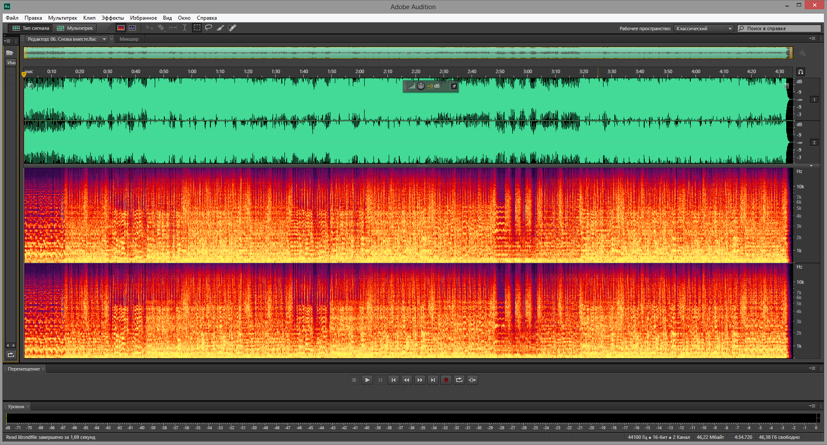Toggle left channel 1 enable button
827x445 pixels.
(x=814, y=100)
